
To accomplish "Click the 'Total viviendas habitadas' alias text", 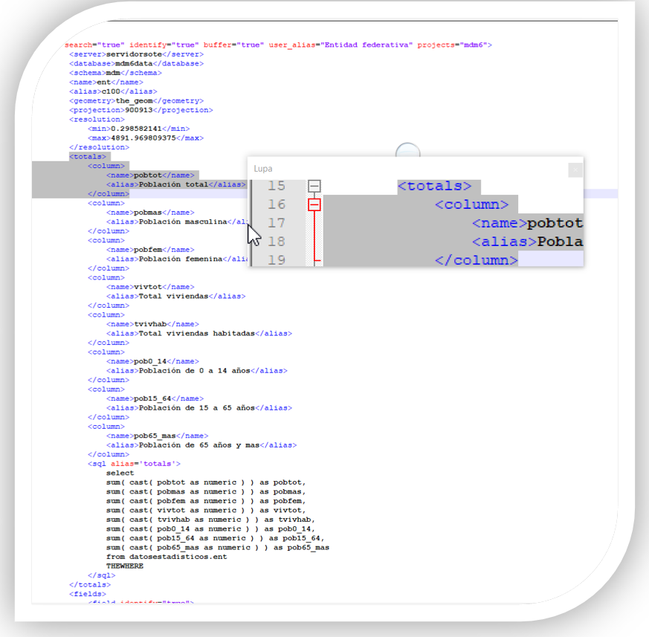I will [196, 333].
